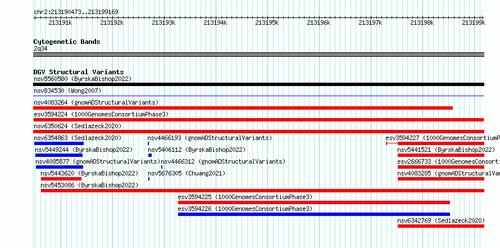
Task: Open the esv2666733 variant label
Action: pos(449,161)
